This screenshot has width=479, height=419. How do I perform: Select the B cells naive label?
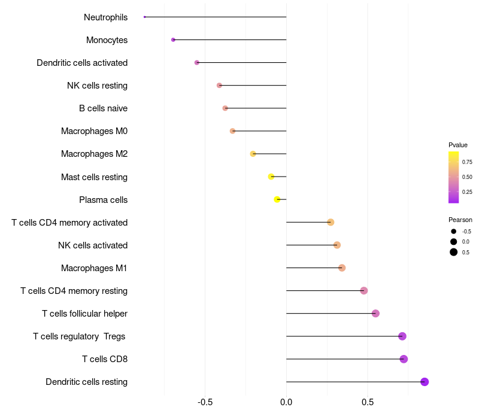click(103, 108)
